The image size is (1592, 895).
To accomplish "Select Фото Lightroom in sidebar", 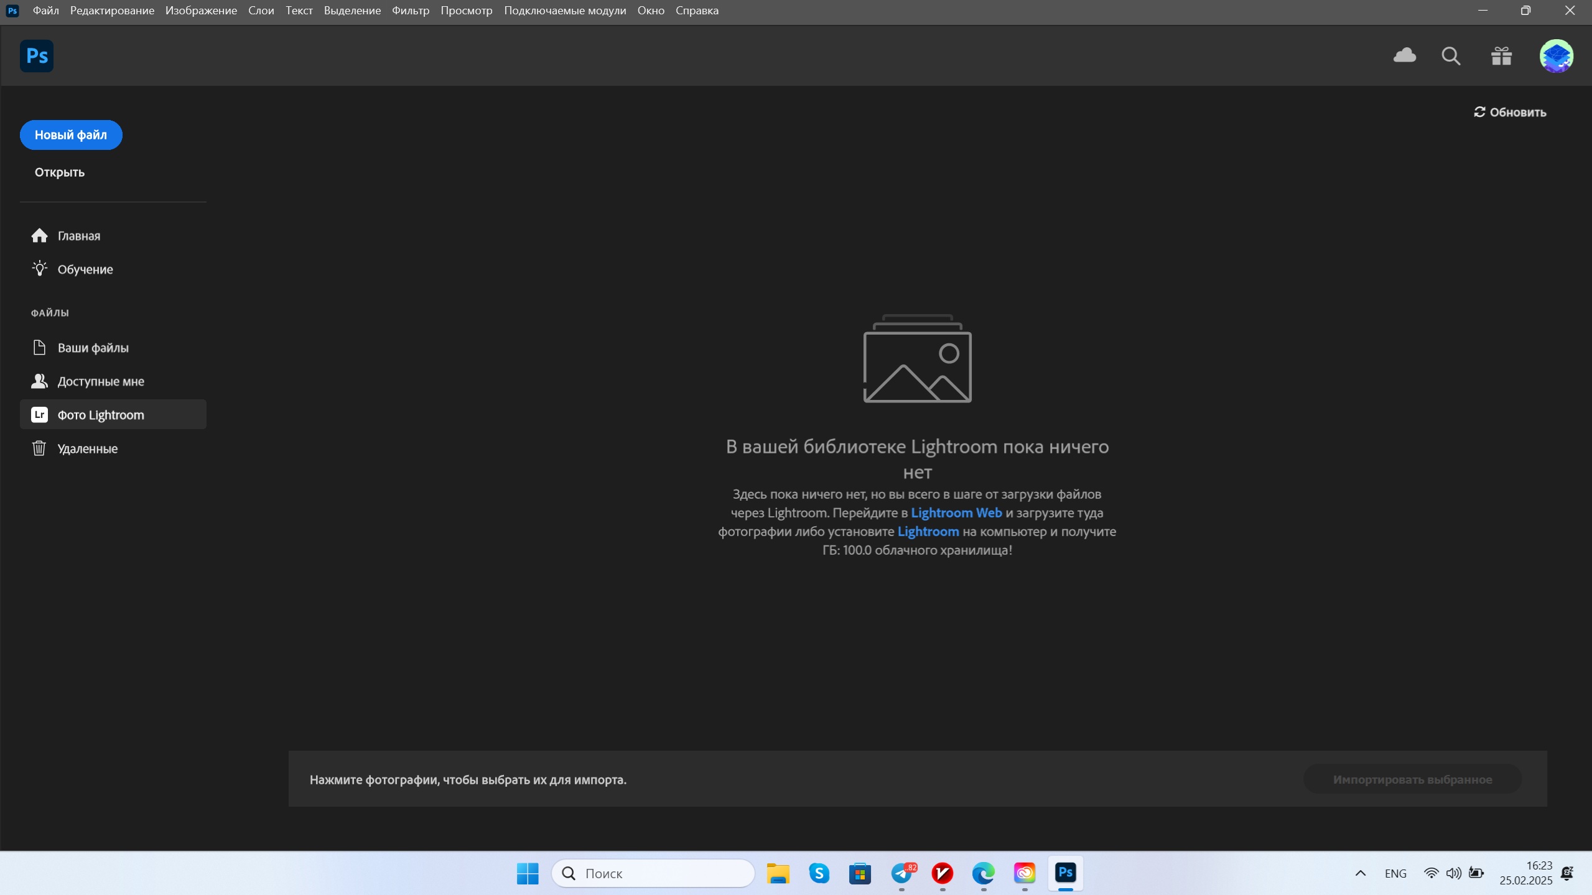I will 113,415.
